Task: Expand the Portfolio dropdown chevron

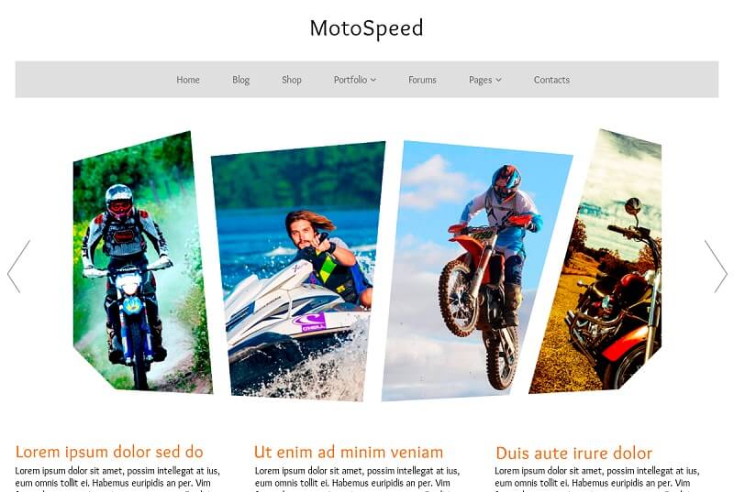Action: pyautogui.click(x=373, y=80)
